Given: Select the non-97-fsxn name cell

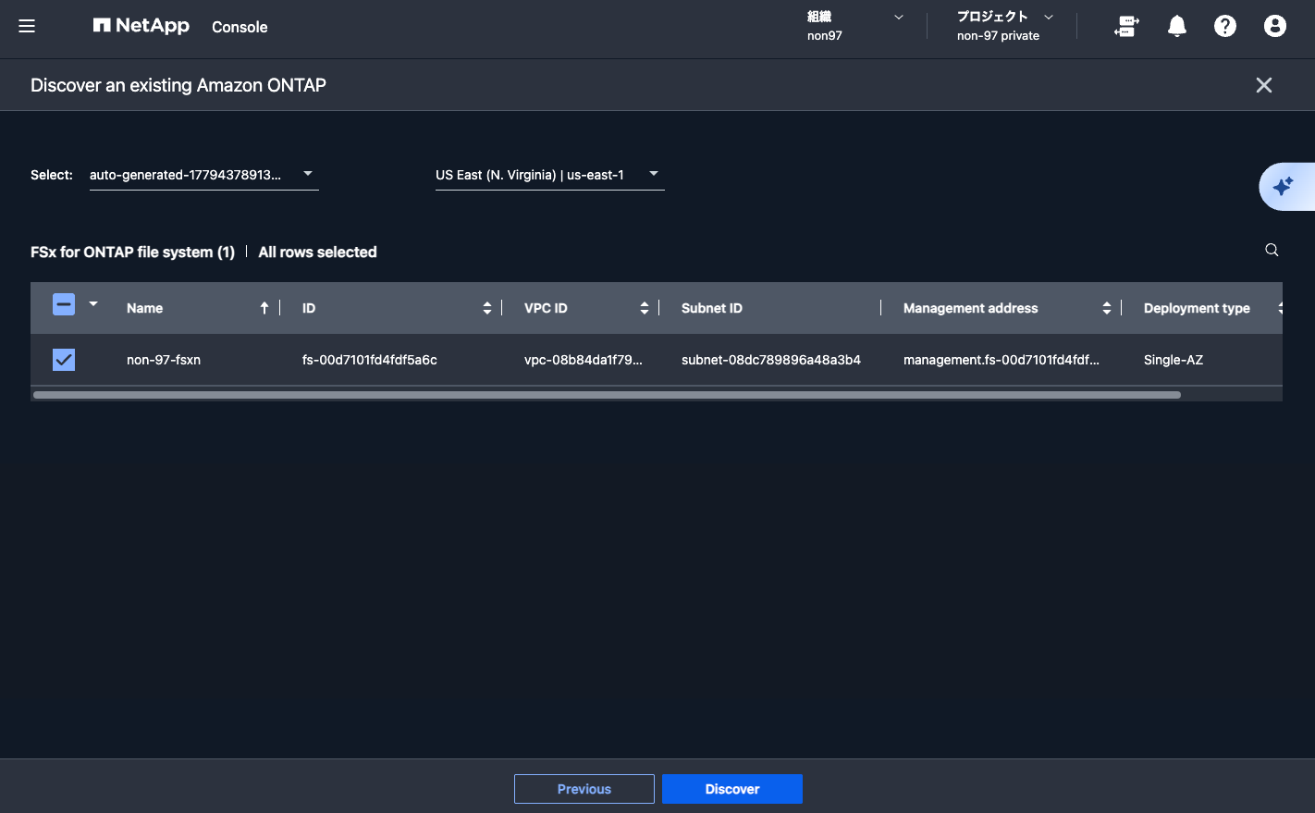Looking at the screenshot, I should coord(164,360).
